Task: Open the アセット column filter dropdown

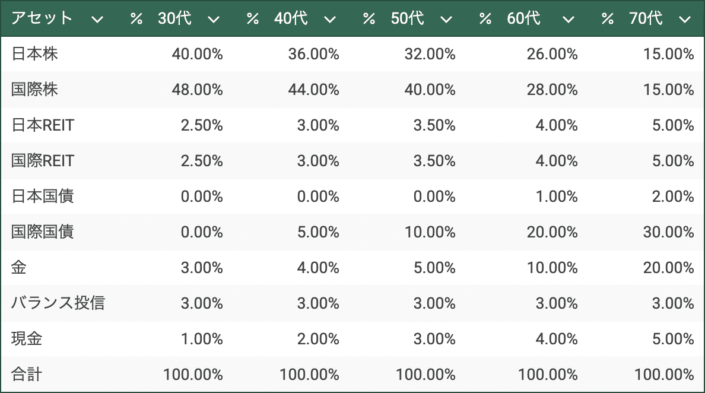Action: point(97,19)
